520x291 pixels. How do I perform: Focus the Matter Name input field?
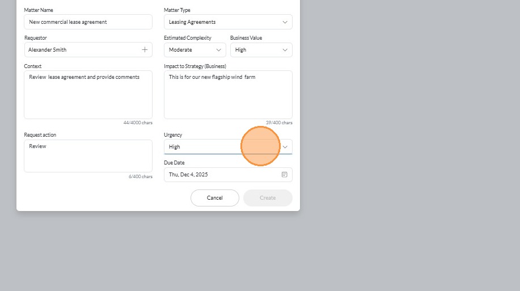[88, 22]
